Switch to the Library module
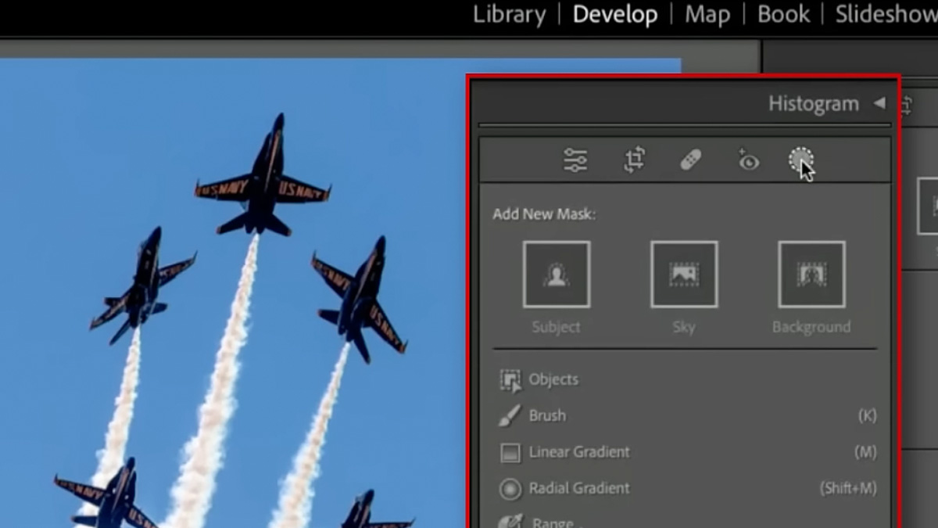Screen dimensions: 938x528 point(509,15)
